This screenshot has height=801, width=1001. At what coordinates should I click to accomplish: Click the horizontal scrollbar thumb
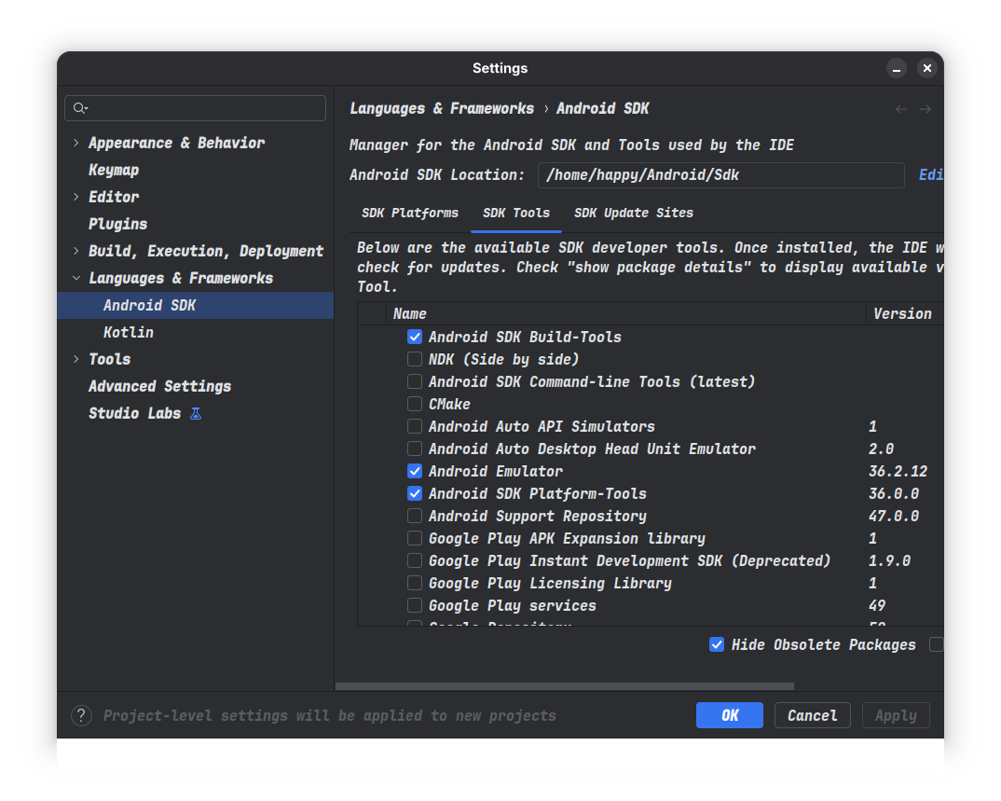tap(564, 686)
